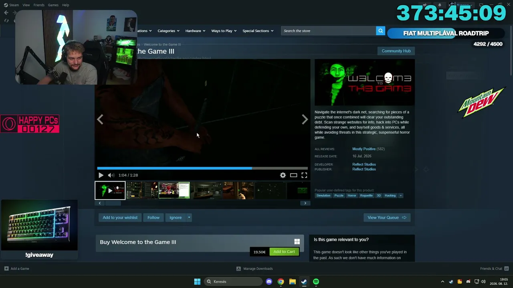Image resolution: width=513 pixels, height=288 pixels.
Task: Click View Your Queue button
Action: [387, 218]
